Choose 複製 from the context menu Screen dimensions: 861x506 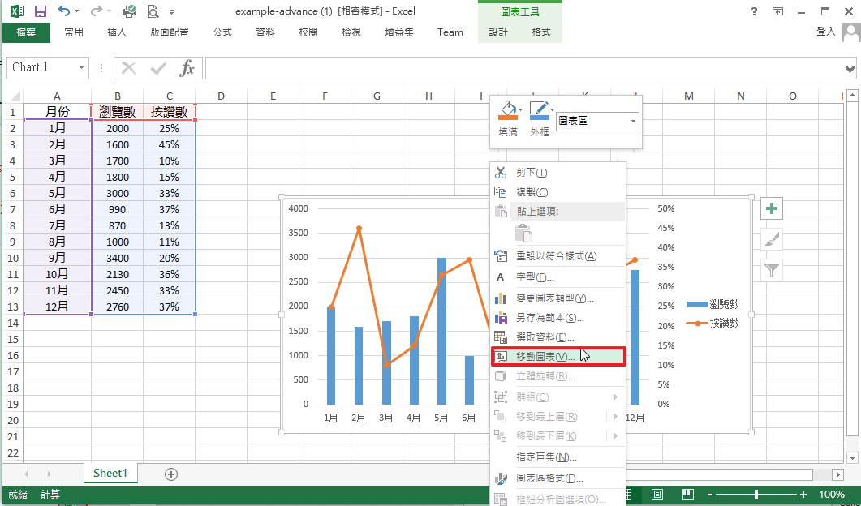[x=557, y=192]
